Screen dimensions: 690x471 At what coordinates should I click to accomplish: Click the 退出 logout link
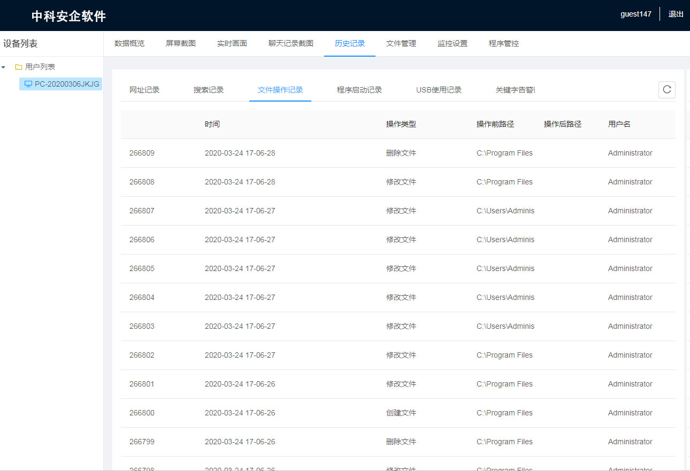(x=676, y=14)
